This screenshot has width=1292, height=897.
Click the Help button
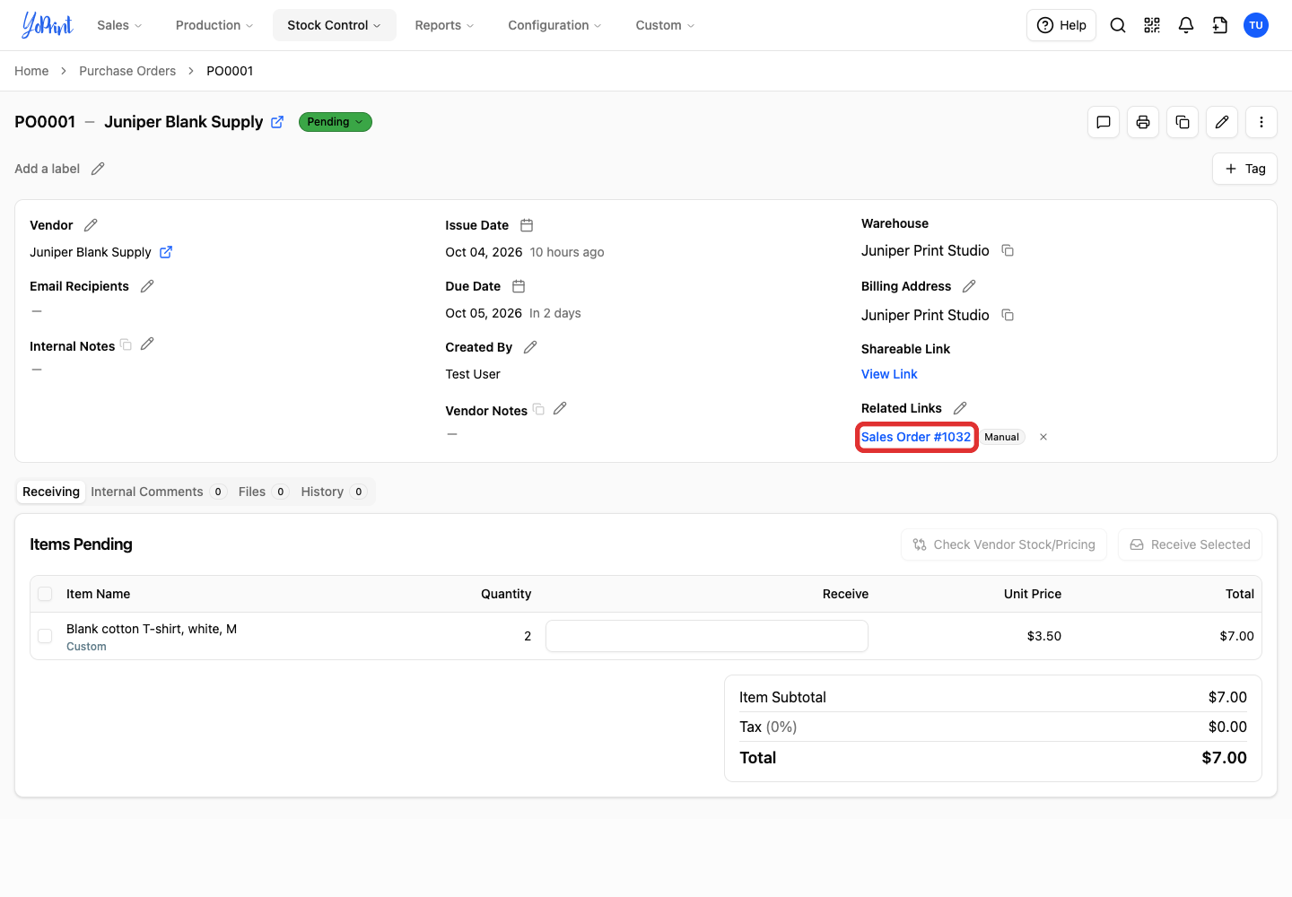pyautogui.click(x=1061, y=25)
